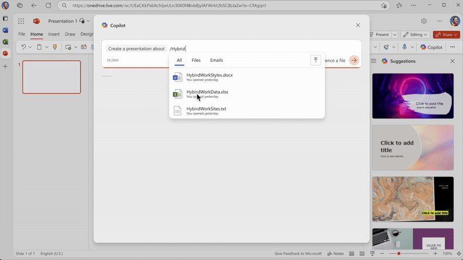The height and width of the screenshot is (260, 463).
Task: Zoom out with the minus icon
Action: click(x=382, y=254)
